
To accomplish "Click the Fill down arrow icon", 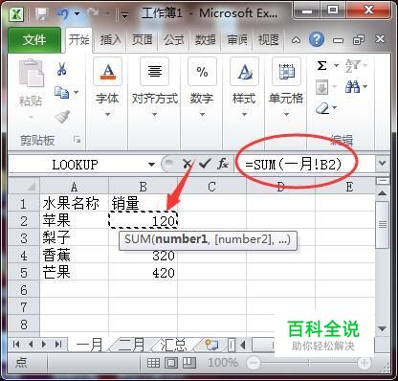I will (x=321, y=87).
